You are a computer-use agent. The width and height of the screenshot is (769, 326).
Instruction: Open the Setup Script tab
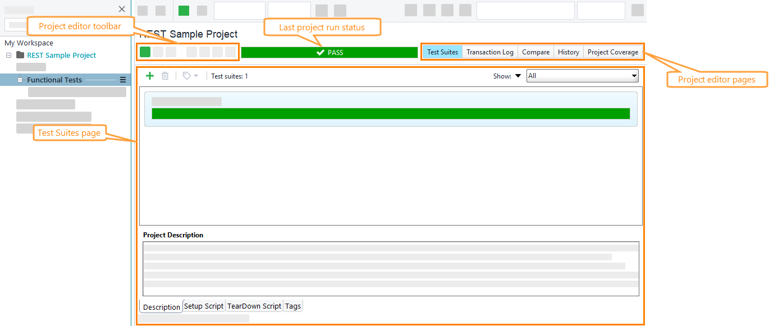204,306
